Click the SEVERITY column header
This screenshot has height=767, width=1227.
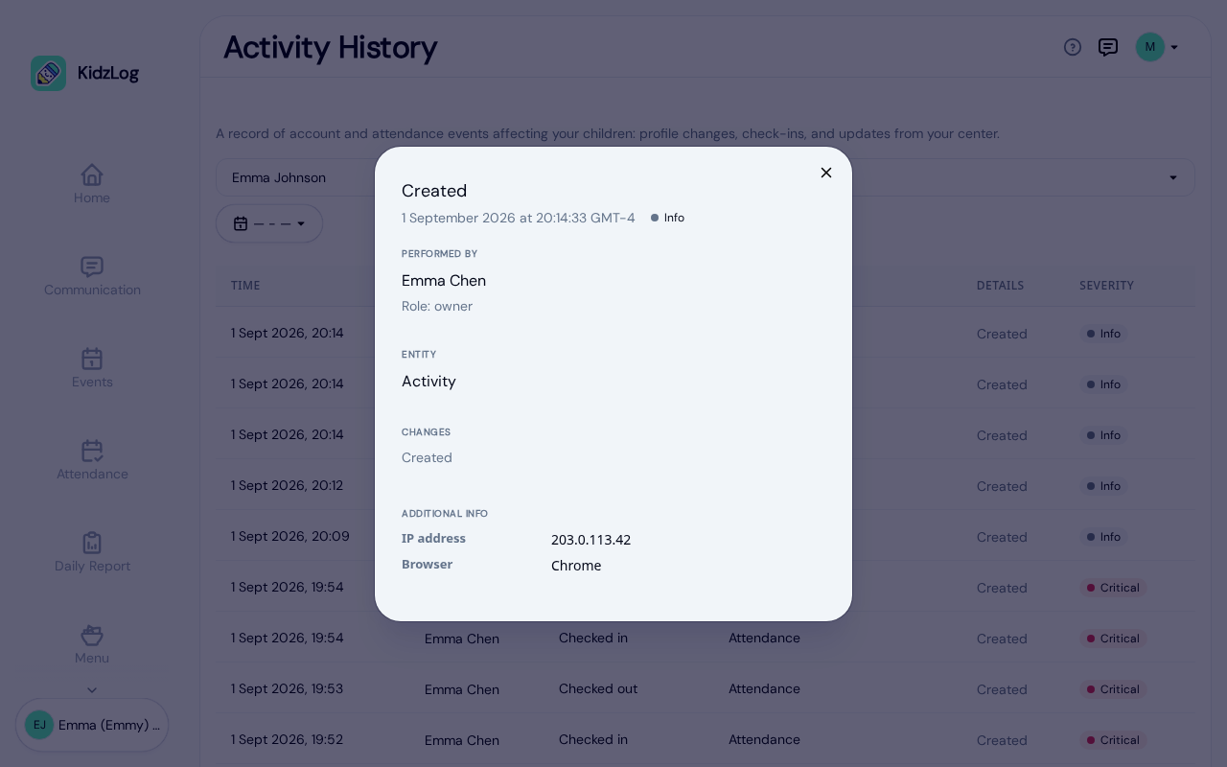pyautogui.click(x=1106, y=286)
